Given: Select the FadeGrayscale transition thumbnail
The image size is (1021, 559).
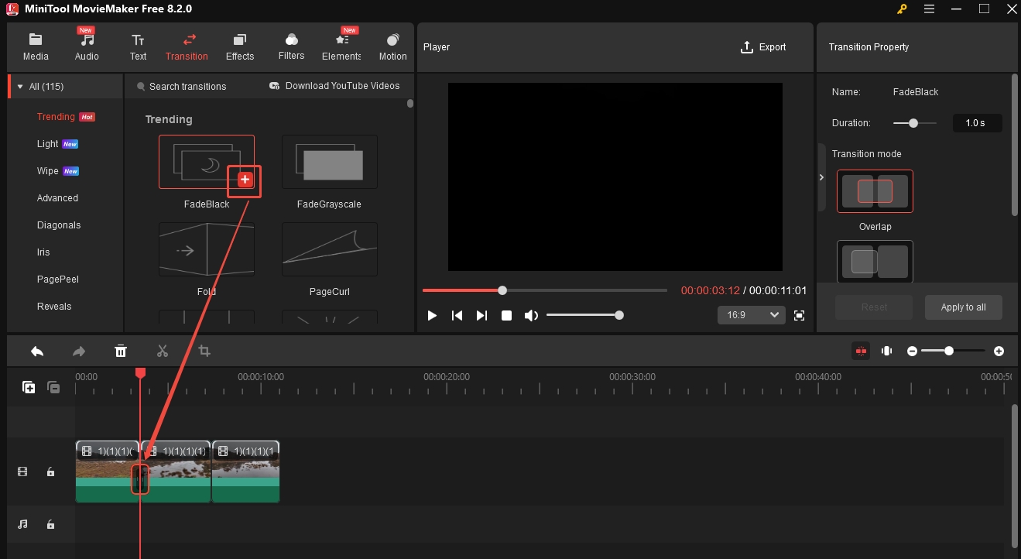Looking at the screenshot, I should 330,162.
